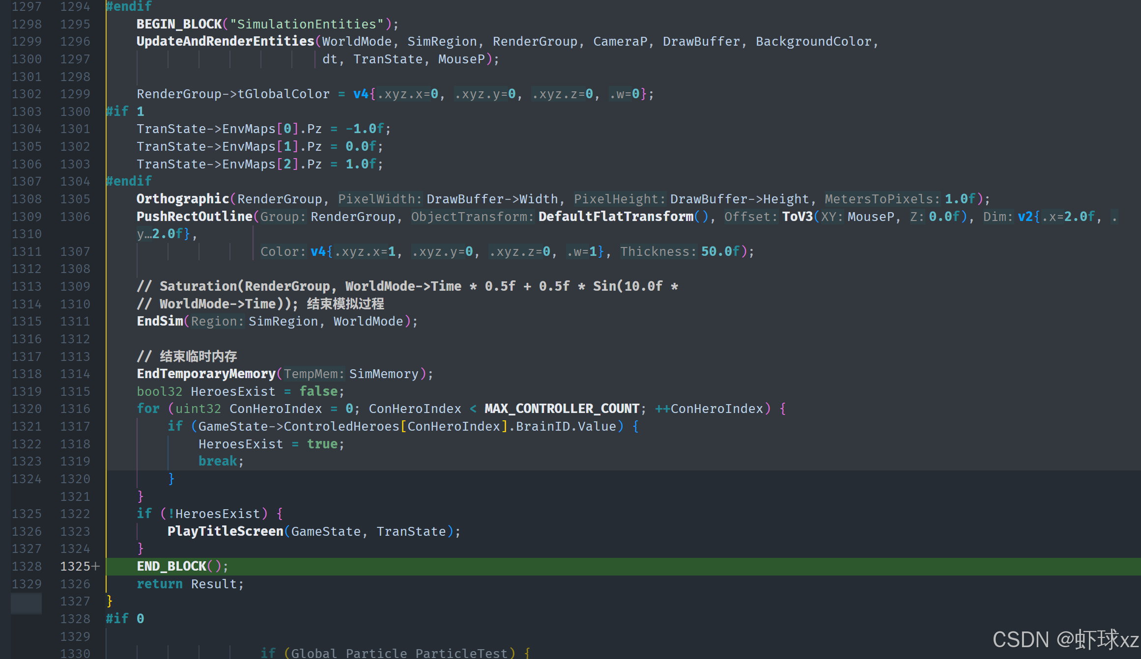Click the UpdateAndRenderEntities function name
The image size is (1141, 659).
coord(225,41)
